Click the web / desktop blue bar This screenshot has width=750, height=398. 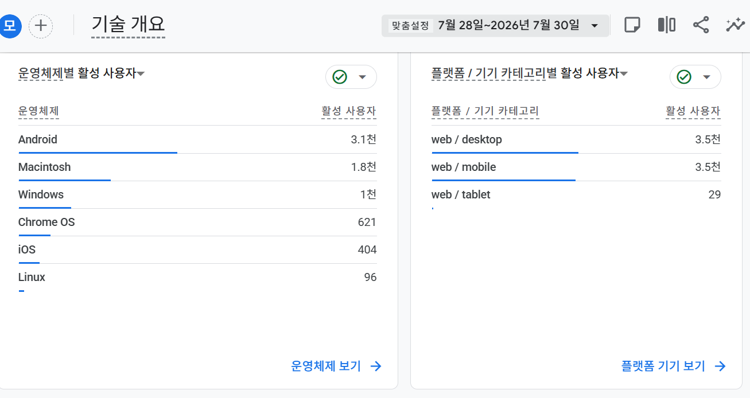505,153
